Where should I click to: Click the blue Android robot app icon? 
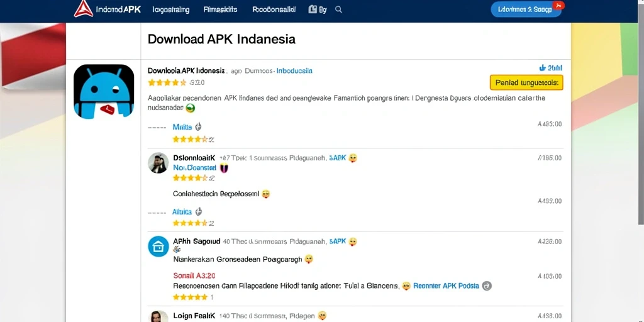[104, 91]
